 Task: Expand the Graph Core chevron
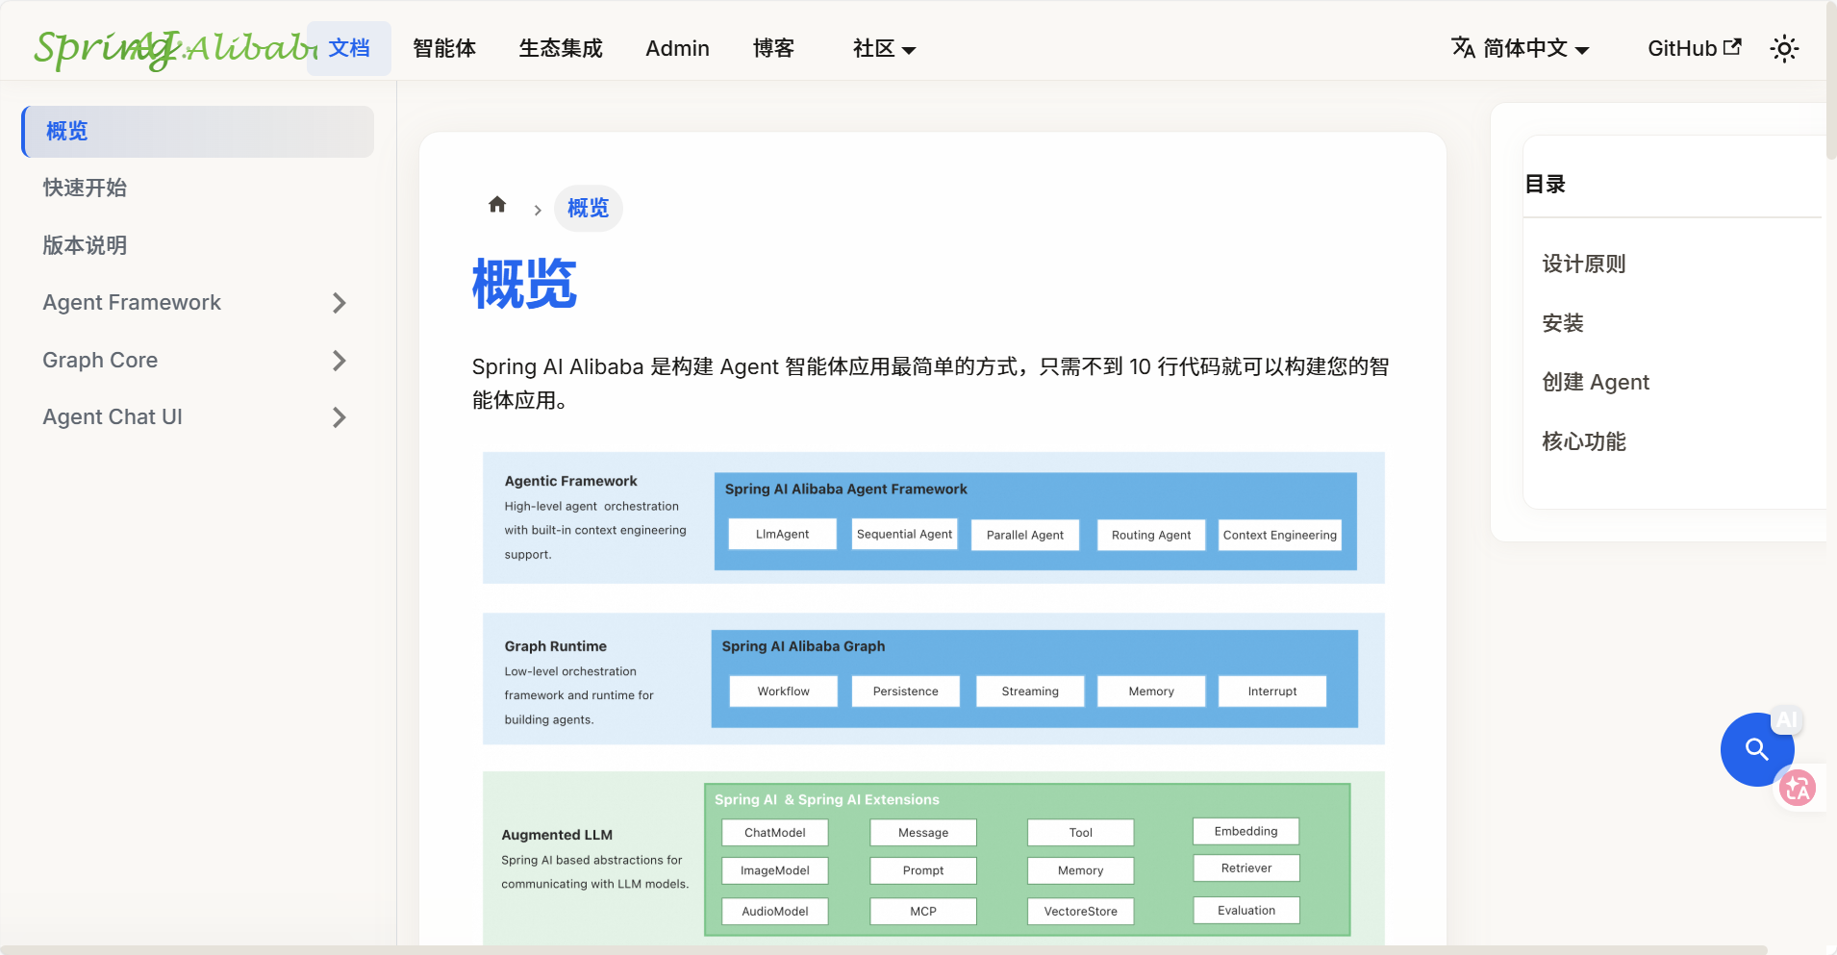(339, 361)
